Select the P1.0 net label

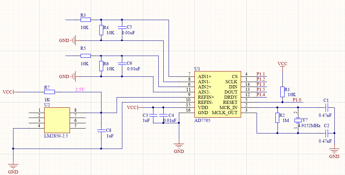(x=297, y=100)
